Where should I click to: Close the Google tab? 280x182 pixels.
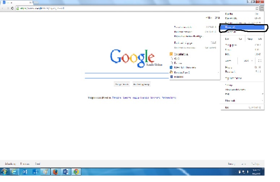(30, 3)
